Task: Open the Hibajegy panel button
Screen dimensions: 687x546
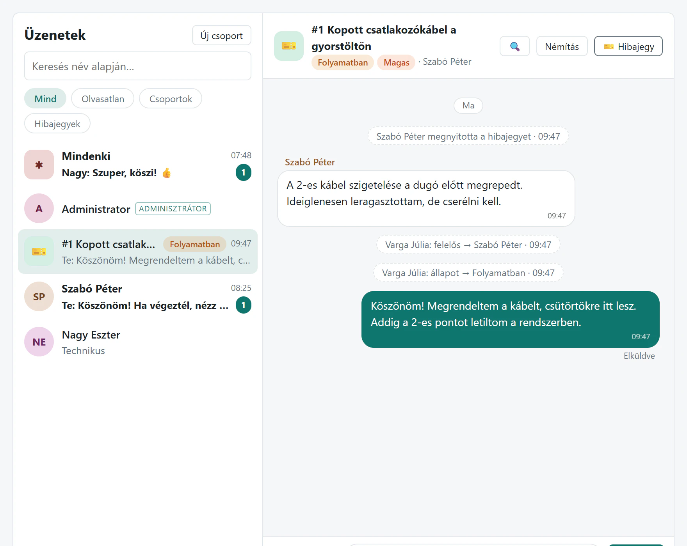Action: tap(628, 46)
